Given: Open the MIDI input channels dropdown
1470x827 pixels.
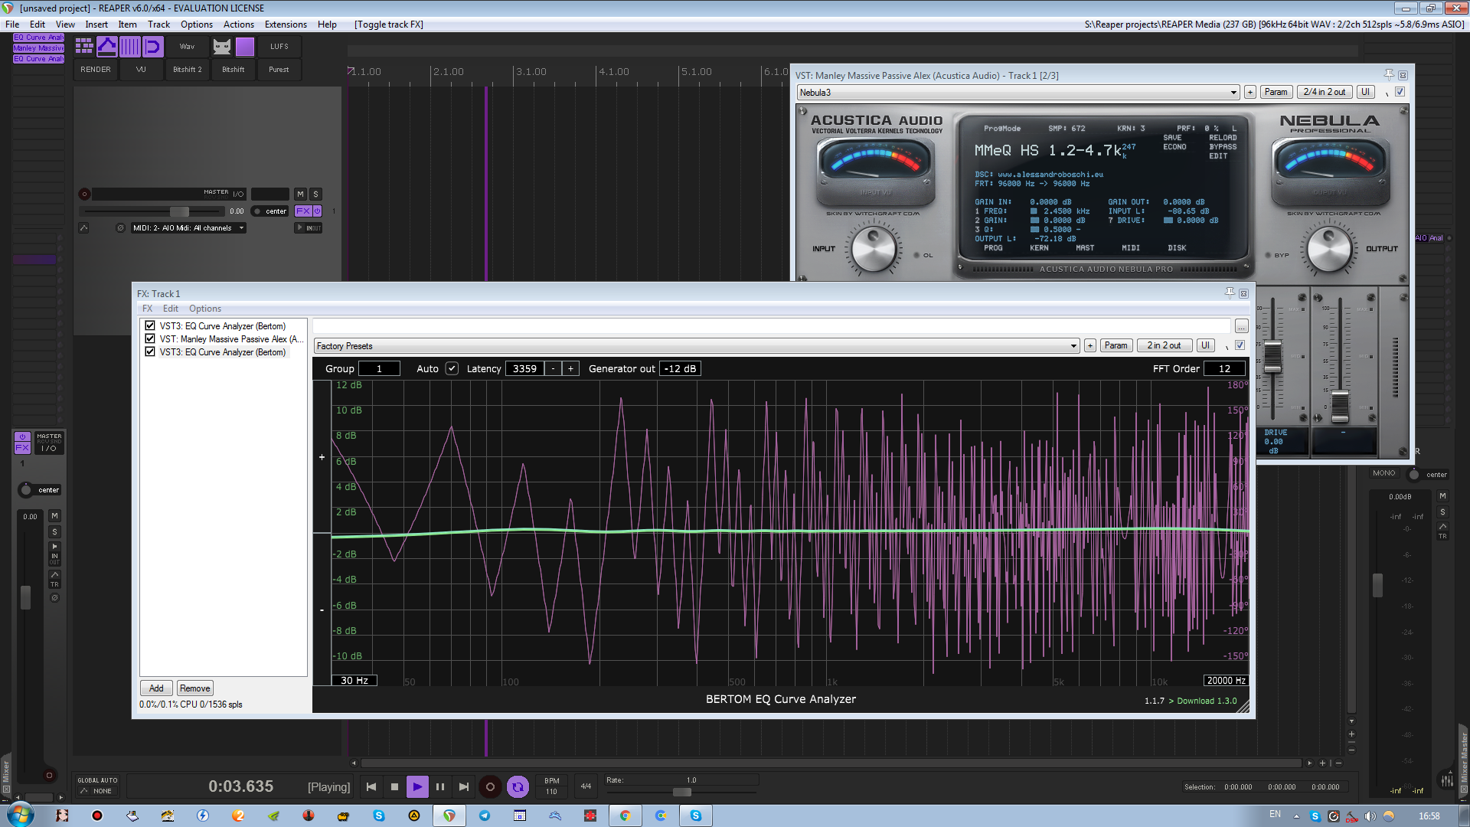Looking at the screenshot, I should pyautogui.click(x=188, y=228).
